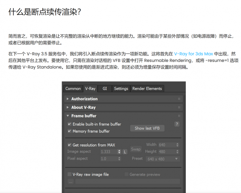
Task: Toggle Generate preview checkbox
Action: click(x=127, y=174)
